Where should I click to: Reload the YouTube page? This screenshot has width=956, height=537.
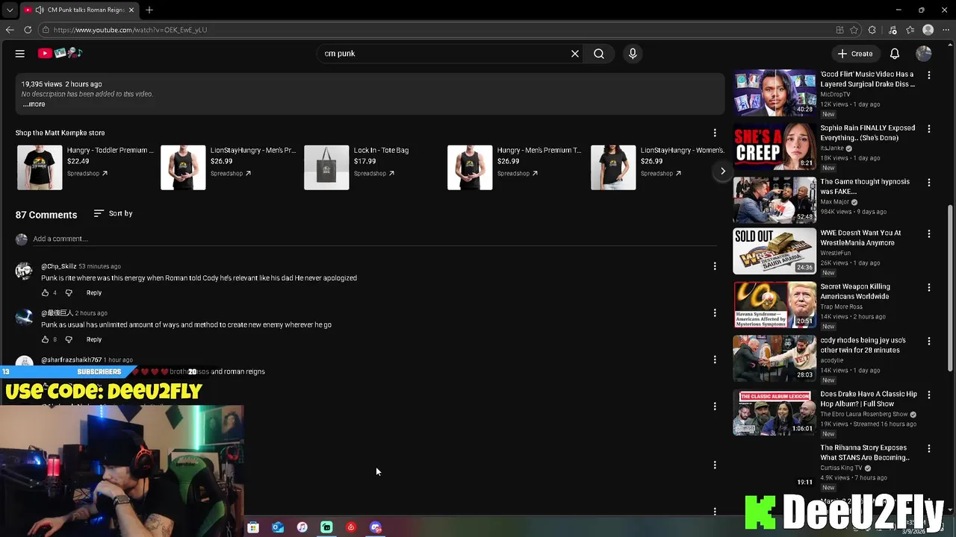28,30
